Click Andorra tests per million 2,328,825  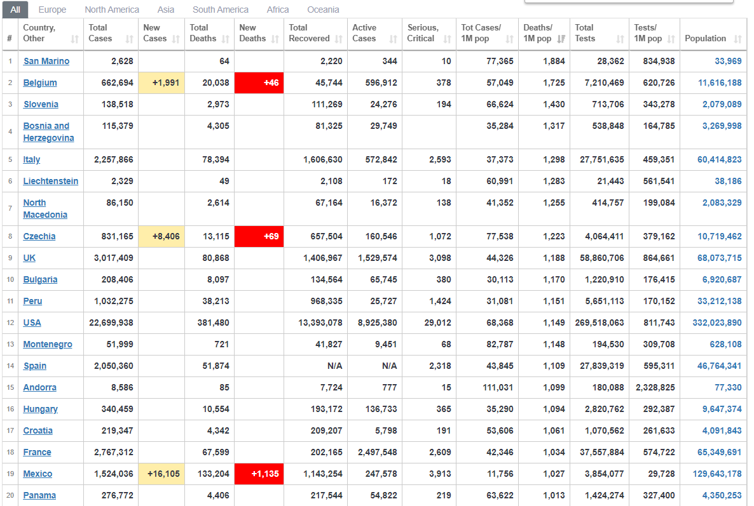coord(655,387)
